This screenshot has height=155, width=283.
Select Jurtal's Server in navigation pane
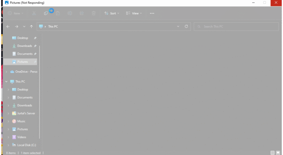coord(26,113)
